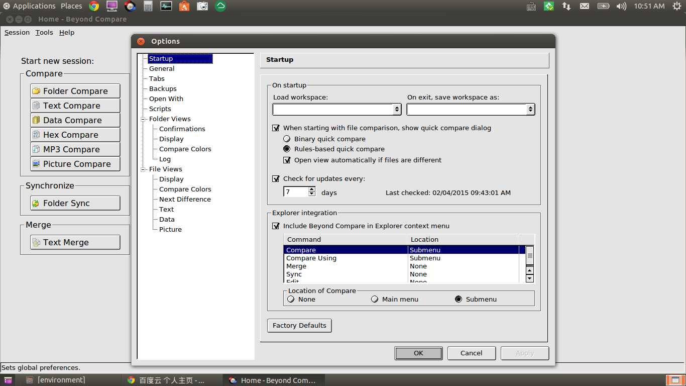The image size is (686, 386).
Task: Click the Factory Defaults button
Action: [x=299, y=326]
